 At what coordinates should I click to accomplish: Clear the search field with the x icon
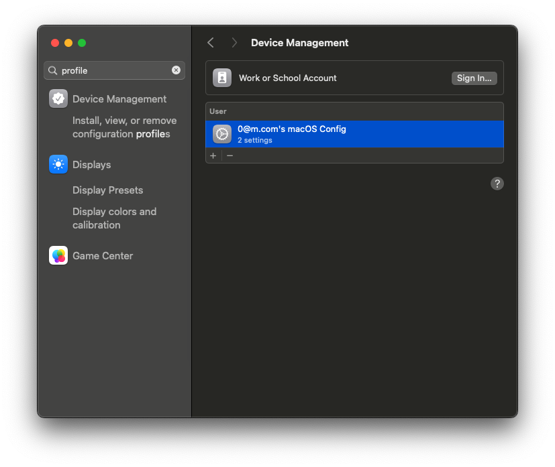tap(176, 70)
